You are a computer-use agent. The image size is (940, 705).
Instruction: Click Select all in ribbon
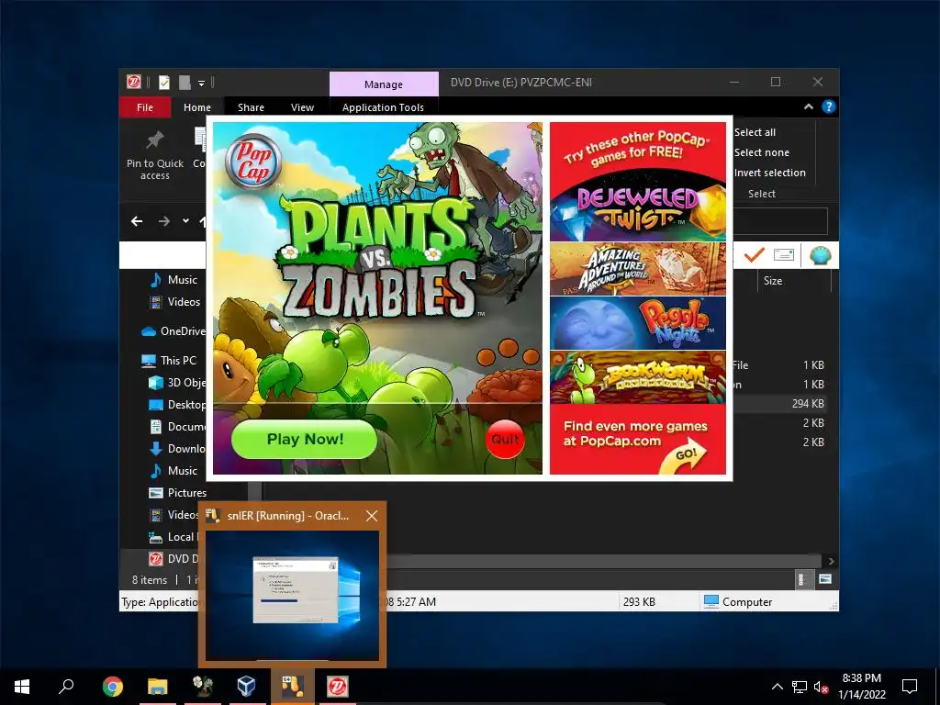click(x=755, y=132)
